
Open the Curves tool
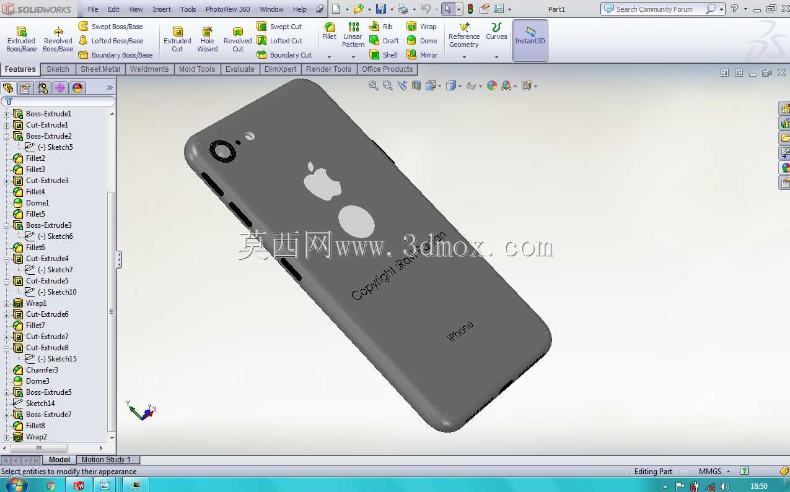click(496, 32)
